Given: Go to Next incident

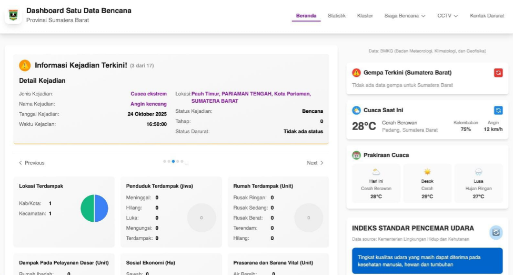Looking at the screenshot, I should [x=315, y=163].
